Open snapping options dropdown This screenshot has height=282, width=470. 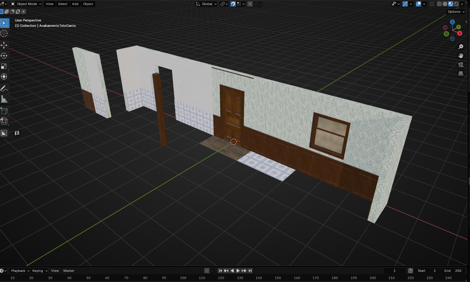[x=241, y=4]
